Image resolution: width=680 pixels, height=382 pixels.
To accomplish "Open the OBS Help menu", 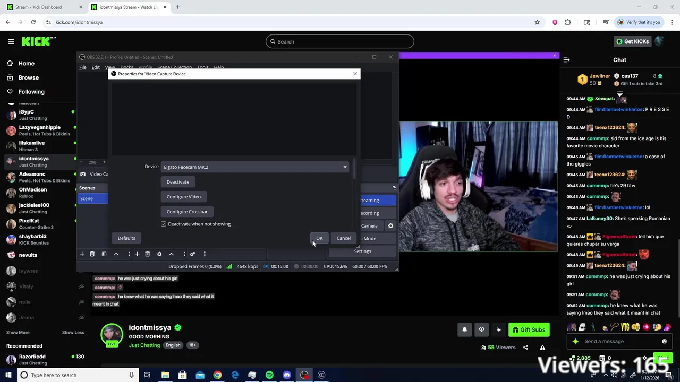I will pos(218,67).
